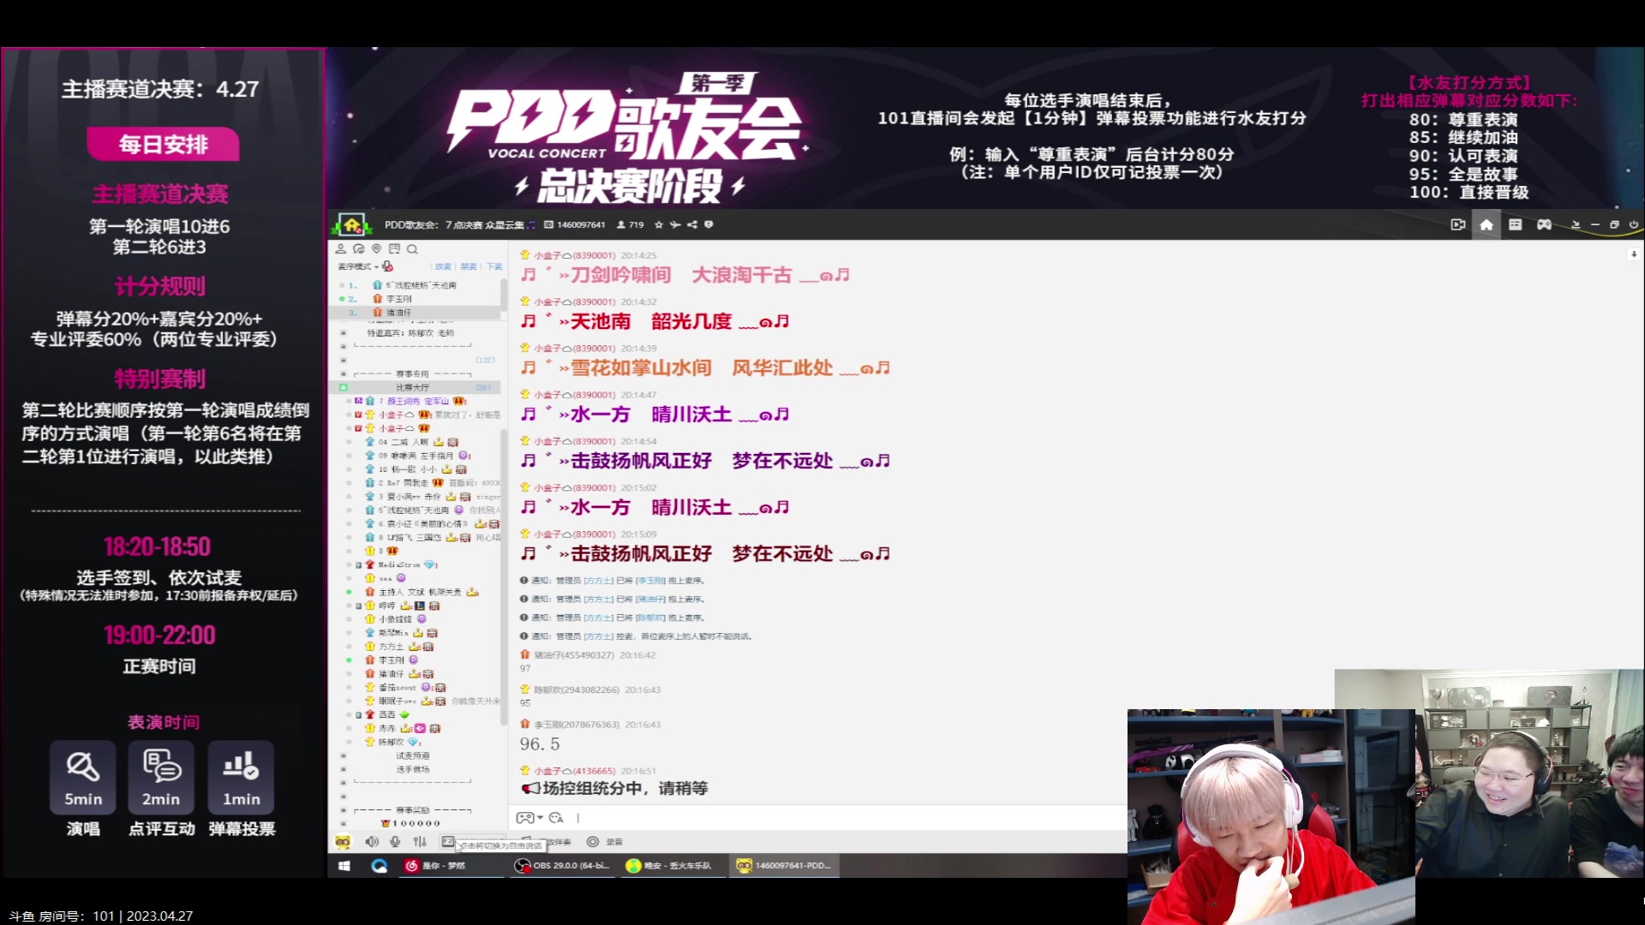The height and width of the screenshot is (925, 1645).
Task: Favorite the channel with the star icon
Action: [x=658, y=224]
